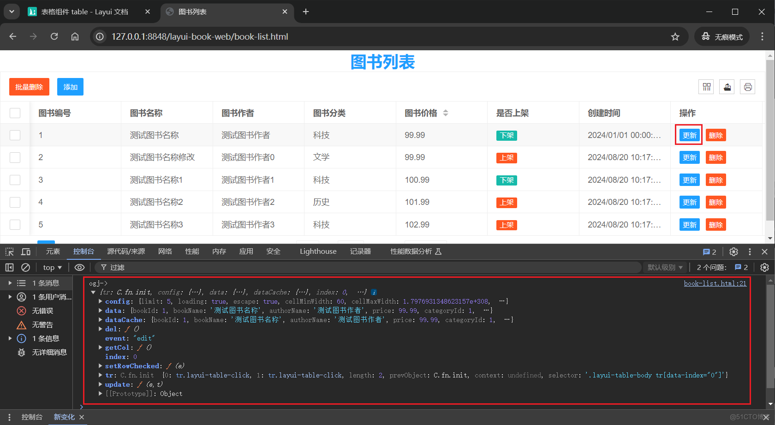
Task: Check the row 5 checkbox
Action: tap(15, 225)
